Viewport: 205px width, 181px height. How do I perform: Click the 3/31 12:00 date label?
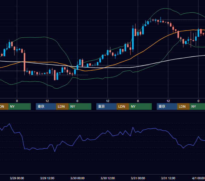point(168,178)
